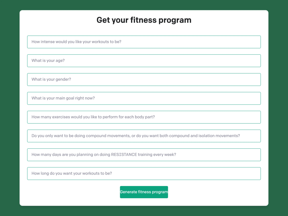
Task: Select the field asking about weekly RESISTANCE training
Action: (x=144, y=155)
